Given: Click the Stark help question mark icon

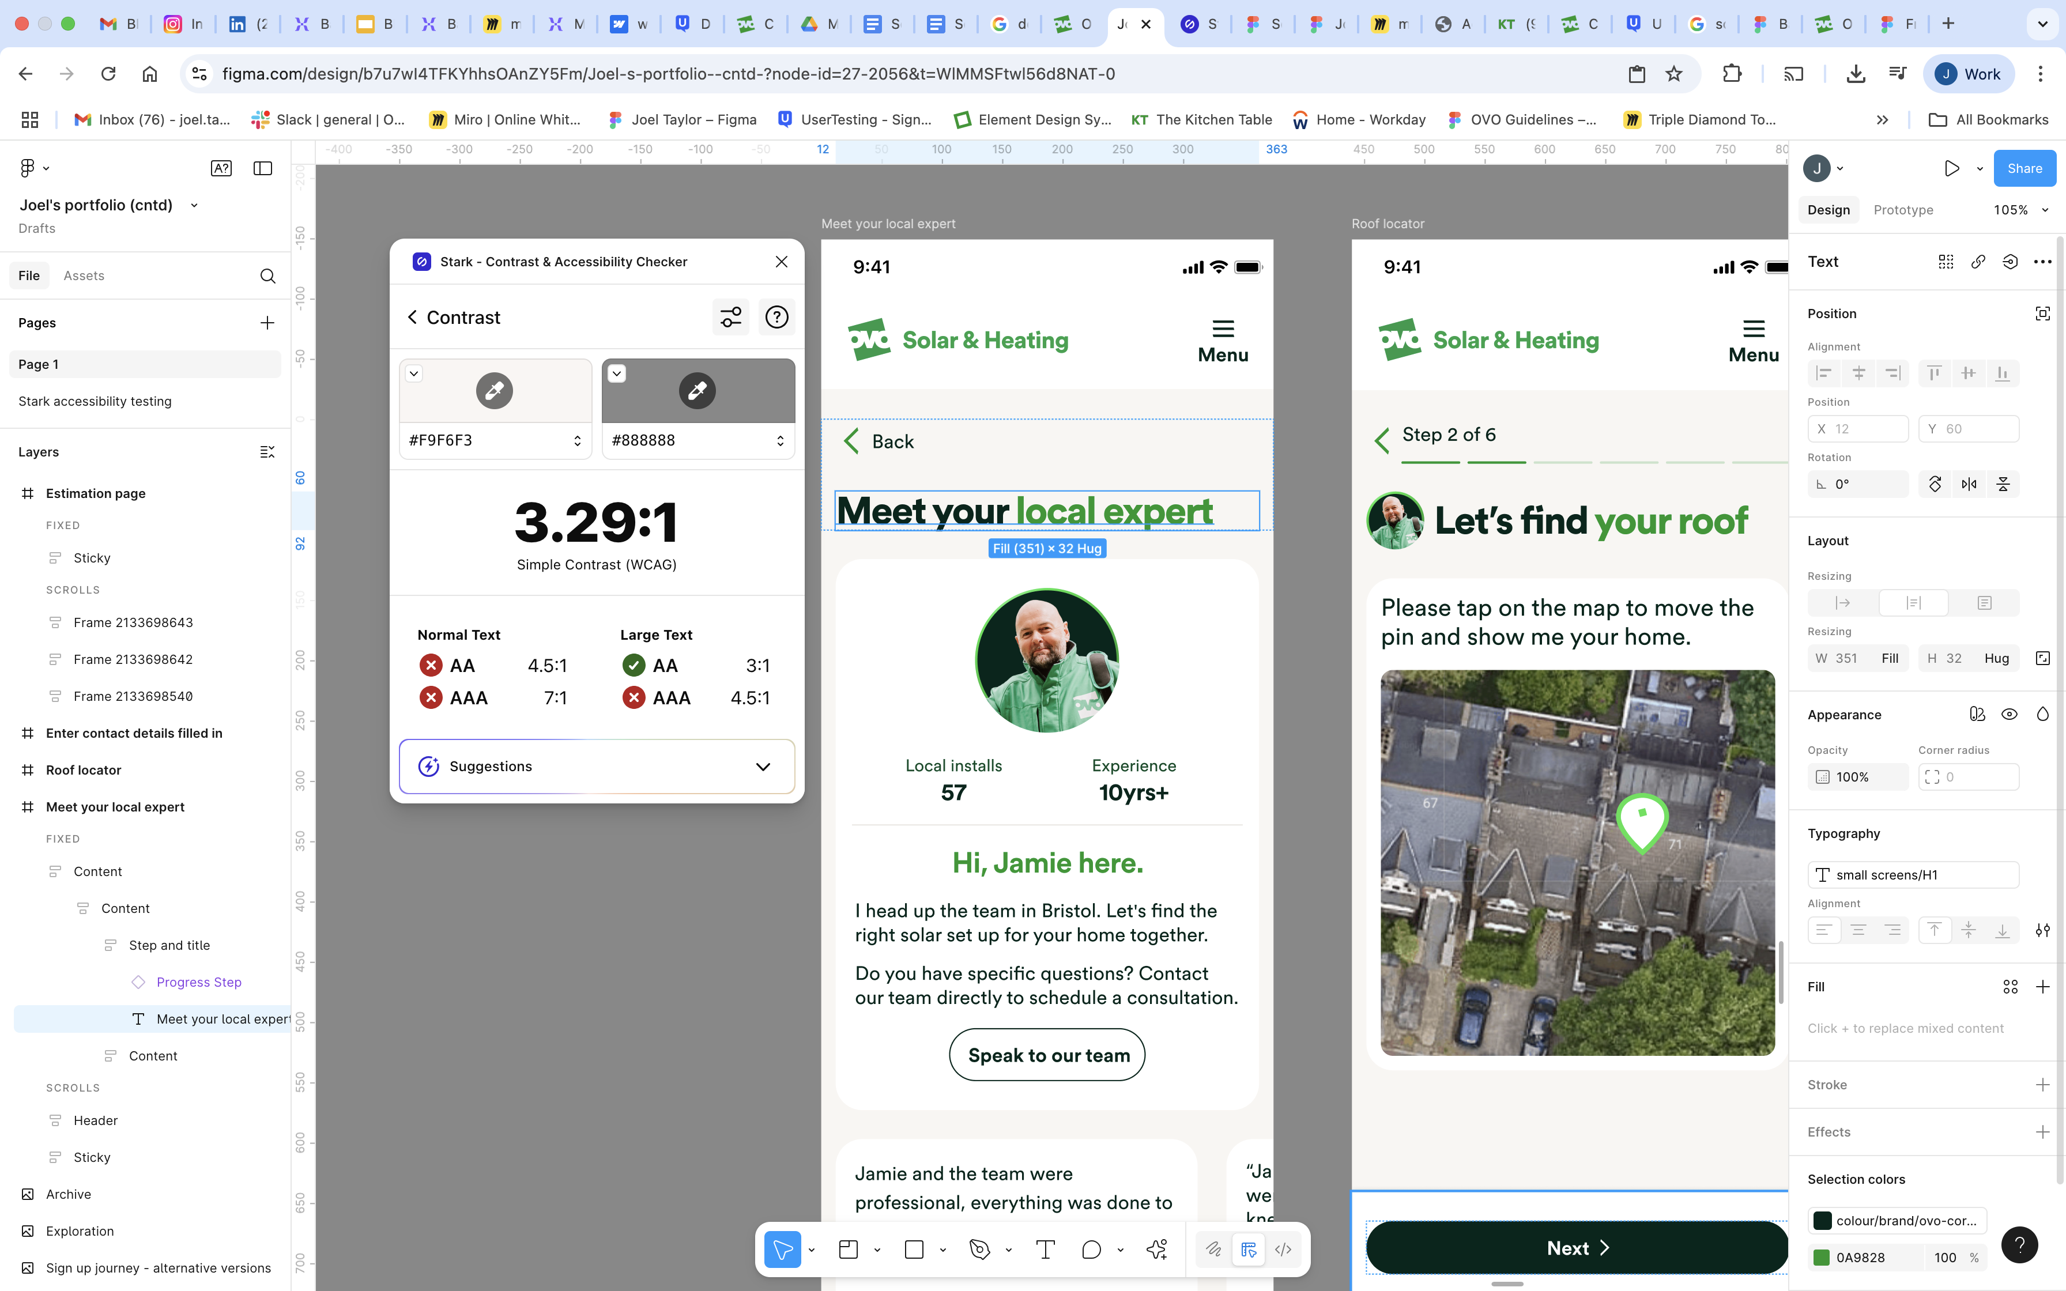Looking at the screenshot, I should [x=776, y=318].
